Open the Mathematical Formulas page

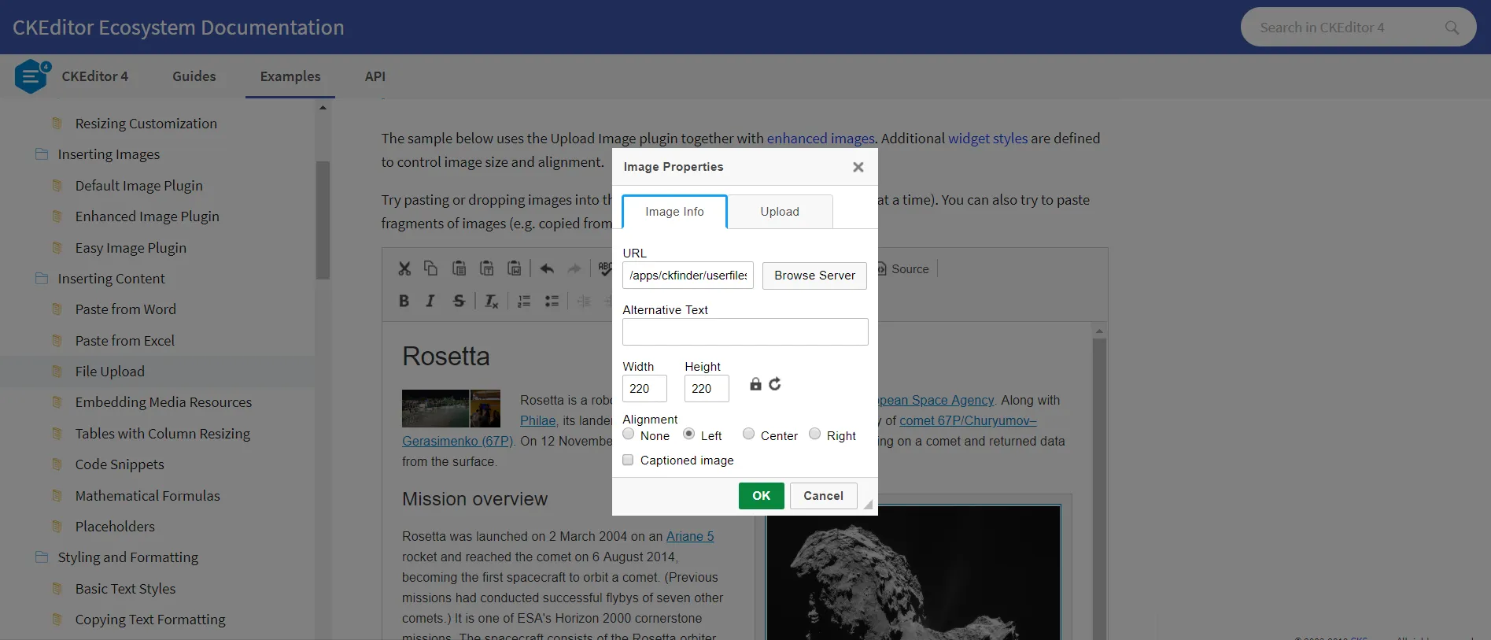[x=147, y=496]
